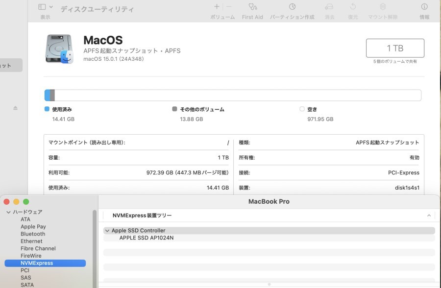Click the Unmount toolbar icon
This screenshot has width=441, height=288.
coord(383,7)
